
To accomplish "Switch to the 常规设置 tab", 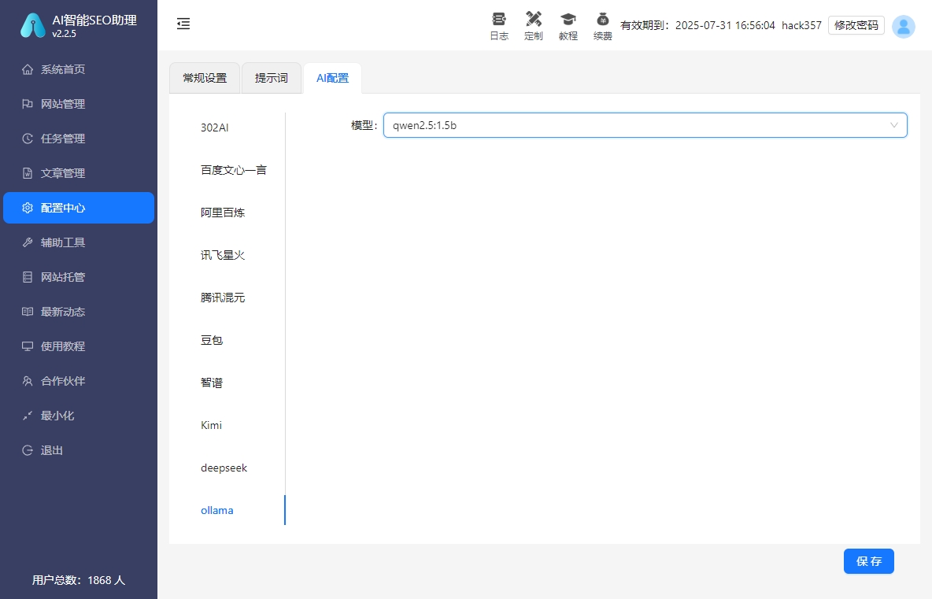I will [x=205, y=78].
